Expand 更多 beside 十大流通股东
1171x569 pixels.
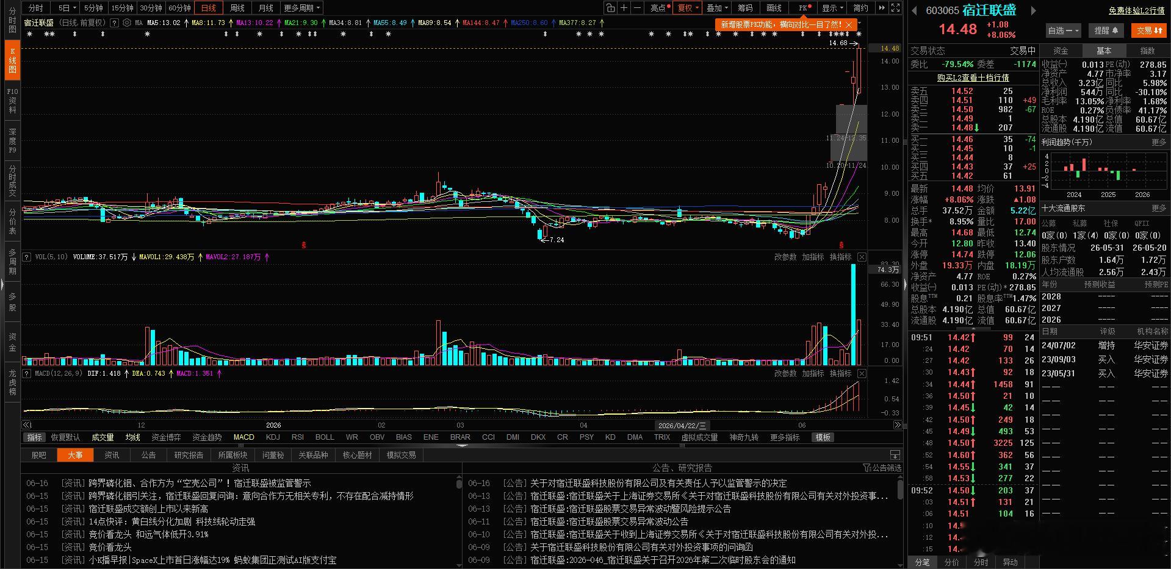click(x=1159, y=208)
